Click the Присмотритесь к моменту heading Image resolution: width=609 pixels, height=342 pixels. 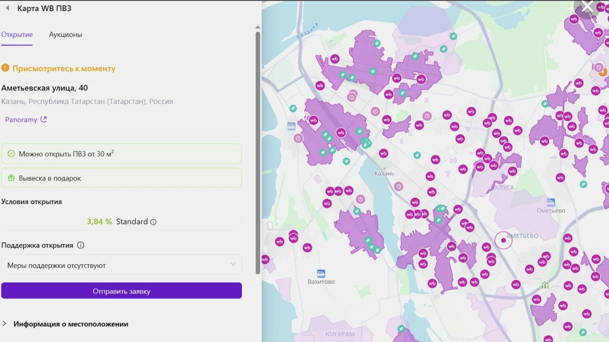pos(64,68)
